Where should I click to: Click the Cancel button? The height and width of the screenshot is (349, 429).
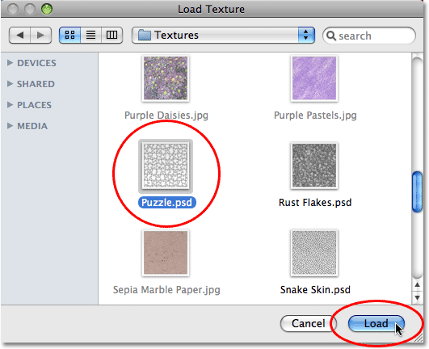309,324
